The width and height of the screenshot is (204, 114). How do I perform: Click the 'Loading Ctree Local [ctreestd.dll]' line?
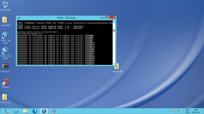pos(37,32)
